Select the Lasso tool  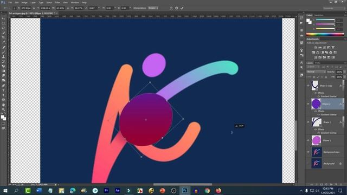click(x=3, y=28)
